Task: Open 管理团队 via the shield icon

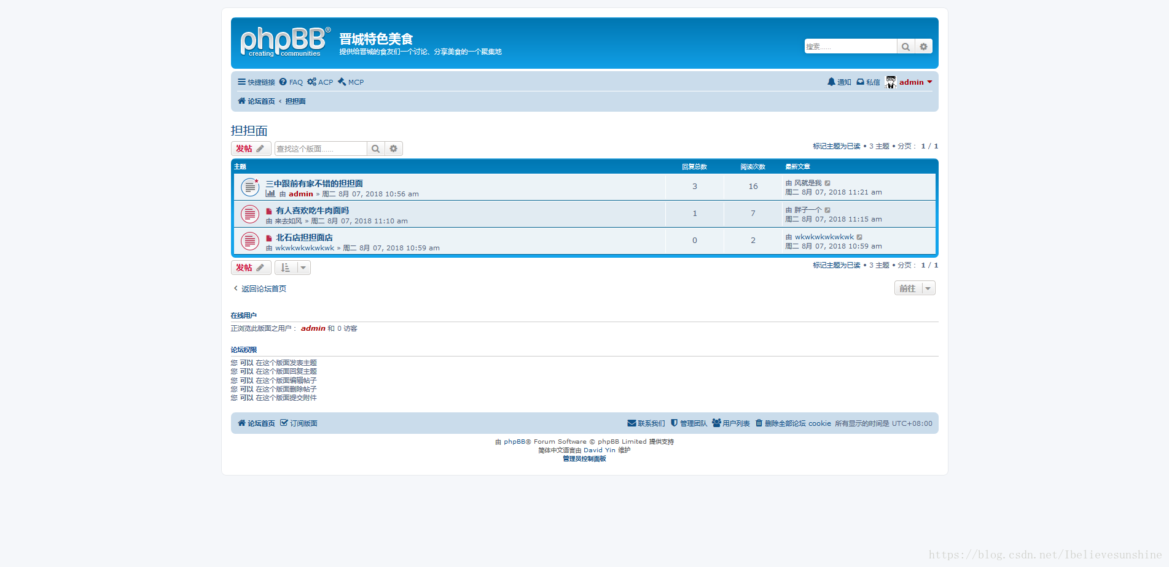Action: click(675, 423)
